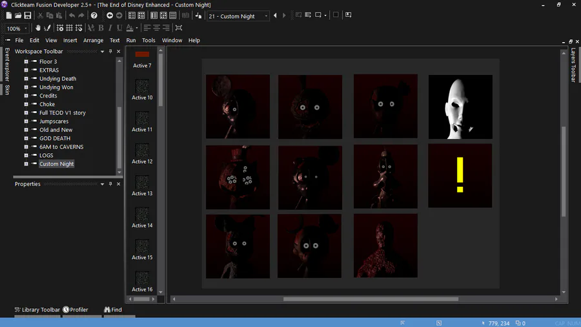Go to the next frame arrow
The image size is (581, 327).
(x=284, y=16)
